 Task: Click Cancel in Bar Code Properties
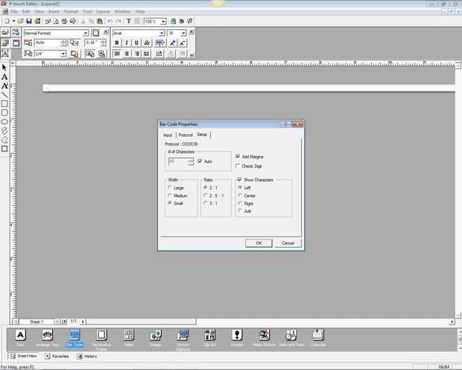(288, 243)
